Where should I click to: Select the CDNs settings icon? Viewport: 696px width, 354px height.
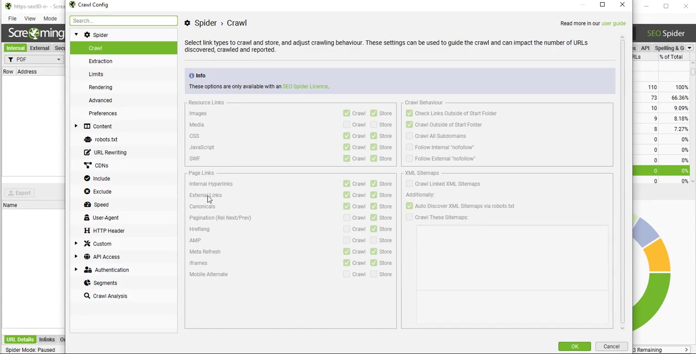[88, 166]
